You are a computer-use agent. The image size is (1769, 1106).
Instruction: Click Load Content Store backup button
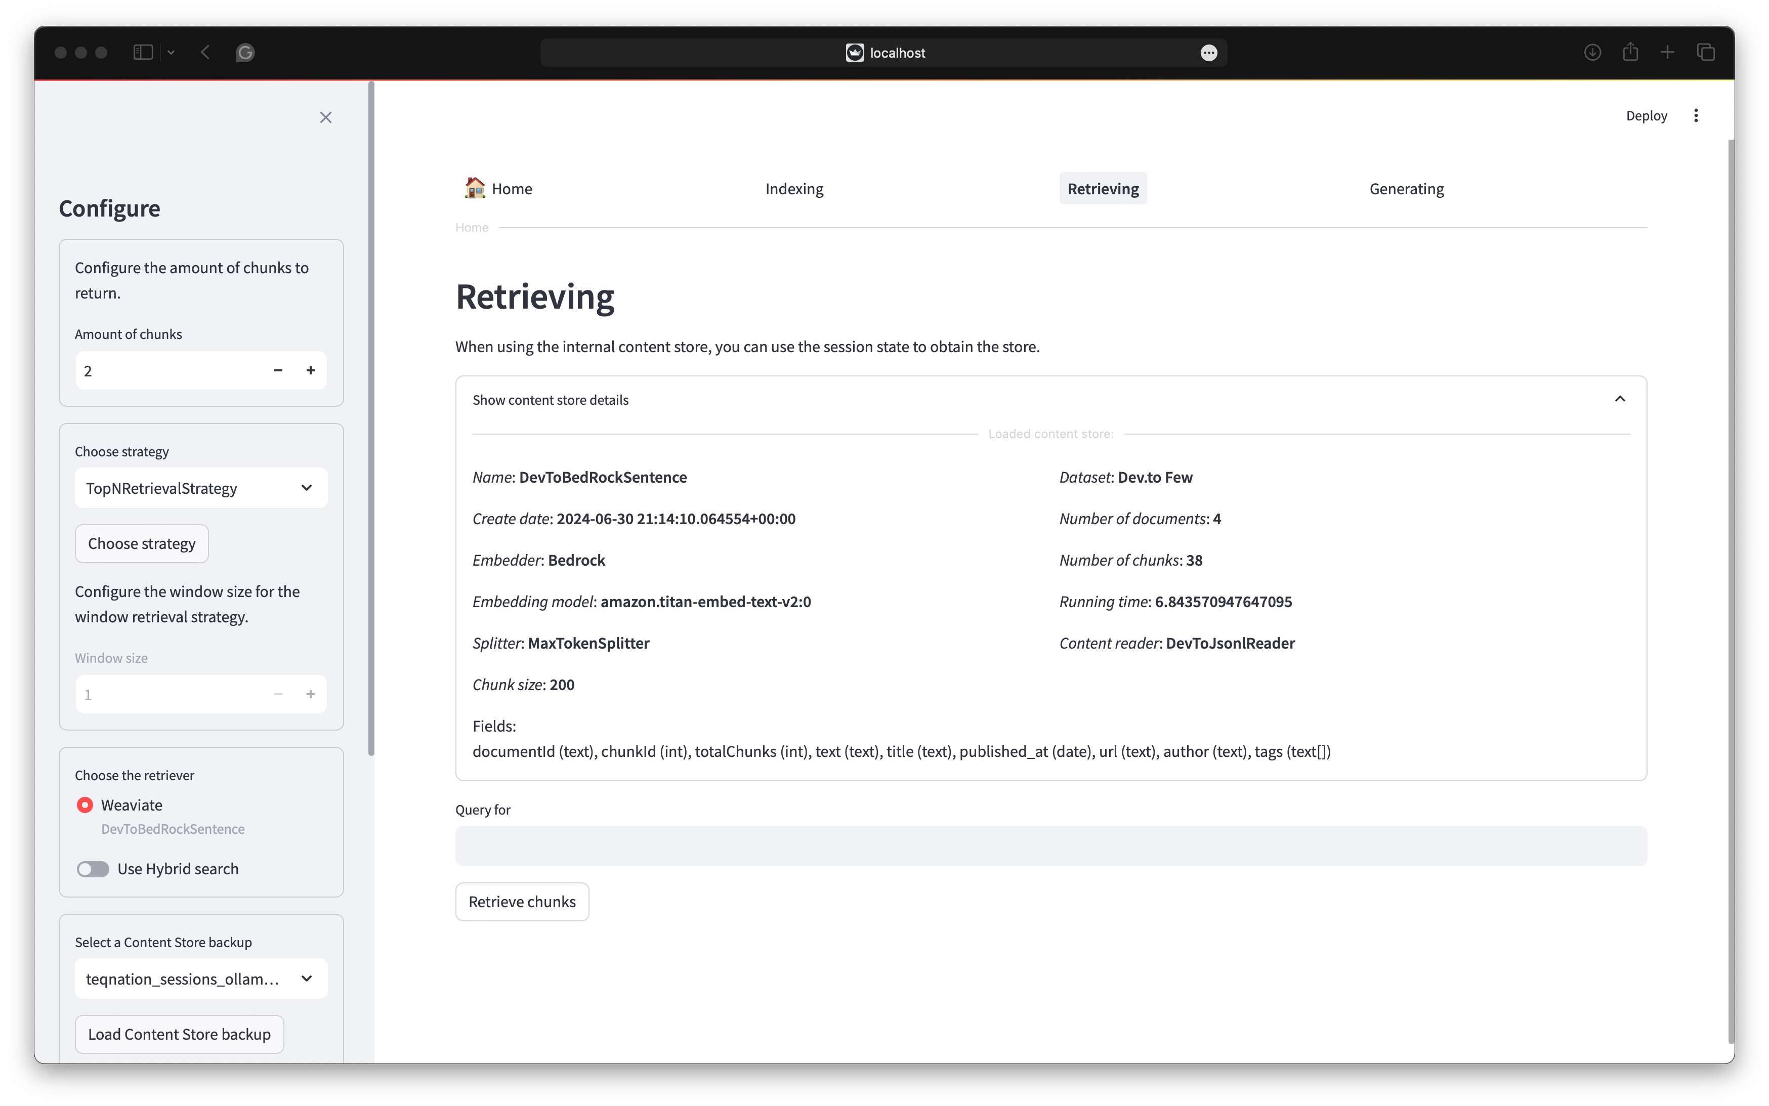click(179, 1034)
